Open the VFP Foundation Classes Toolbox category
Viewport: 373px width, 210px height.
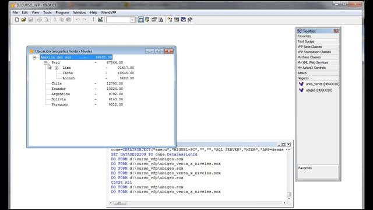(x=318, y=52)
